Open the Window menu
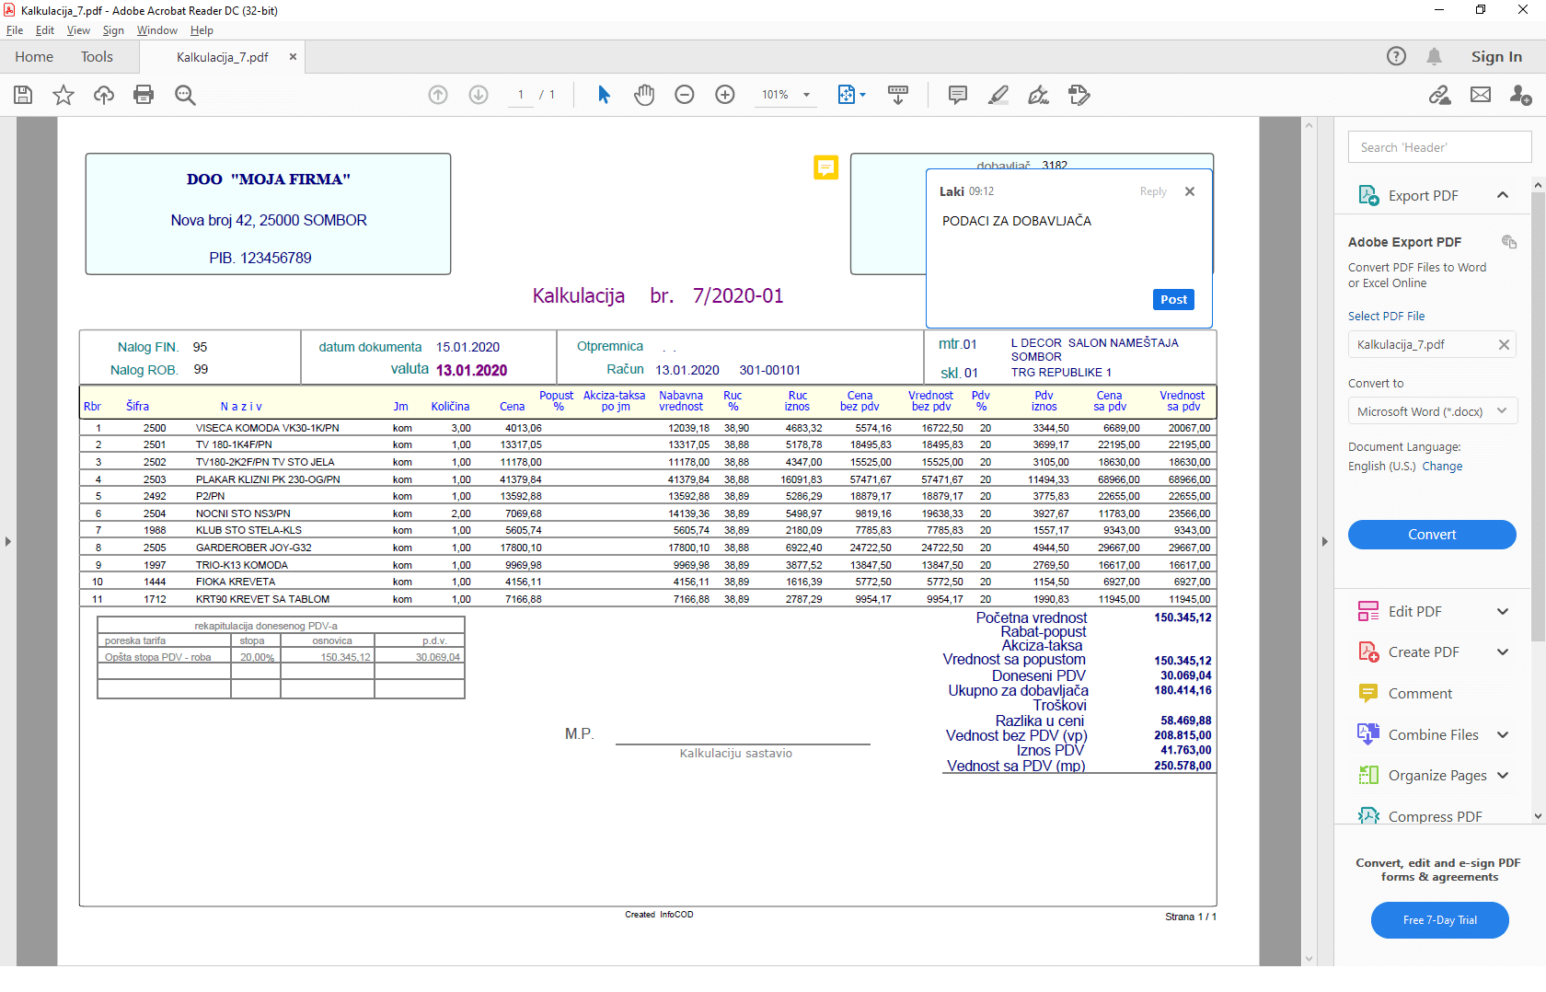 tap(157, 30)
